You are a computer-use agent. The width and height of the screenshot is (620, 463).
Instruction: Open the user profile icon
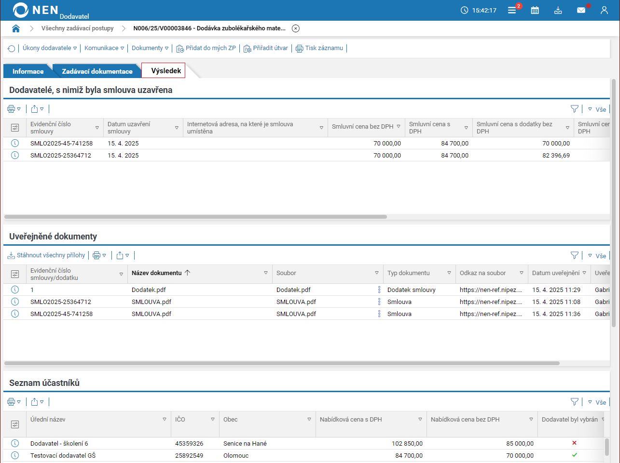pos(604,10)
